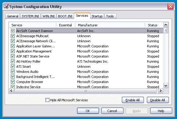This screenshot has width=177, height=119.
Task: Select the Ati HotKey Poller row name
Action: point(28,61)
